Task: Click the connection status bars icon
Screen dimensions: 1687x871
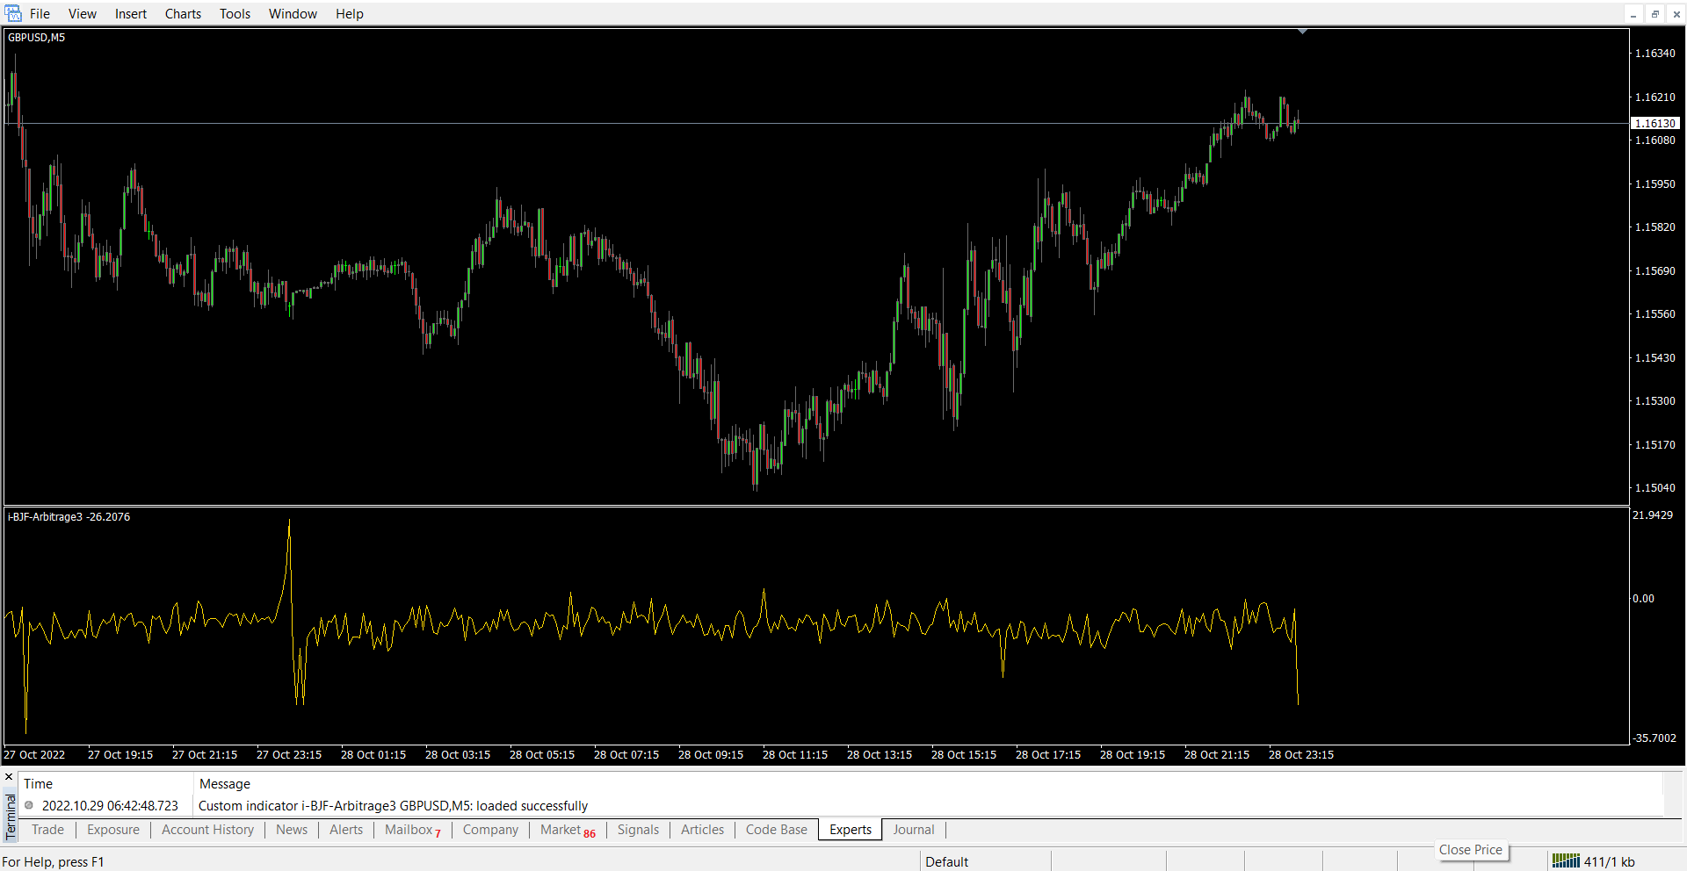Action: 1565,861
